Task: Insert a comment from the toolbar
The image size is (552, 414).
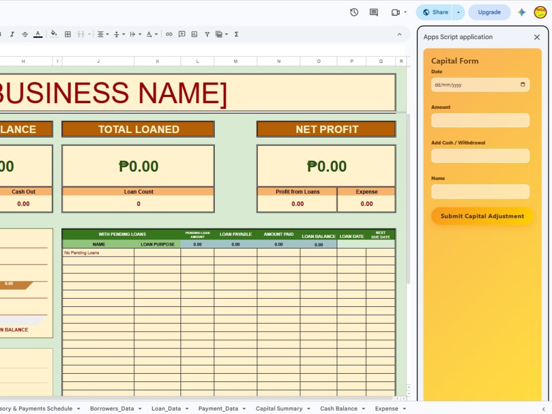Action: 182,34
